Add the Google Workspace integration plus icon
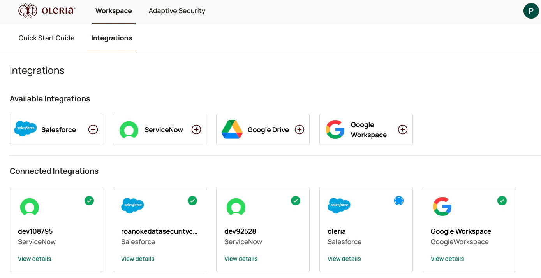 pos(403,129)
